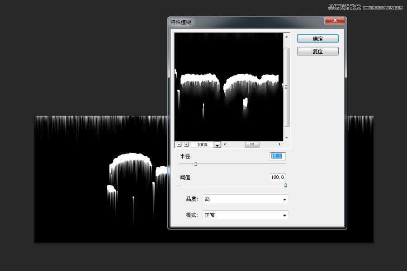The width and height of the screenshot is (407, 271).
Task: Click the 半径 value field showing 15.1
Action: 277,156
